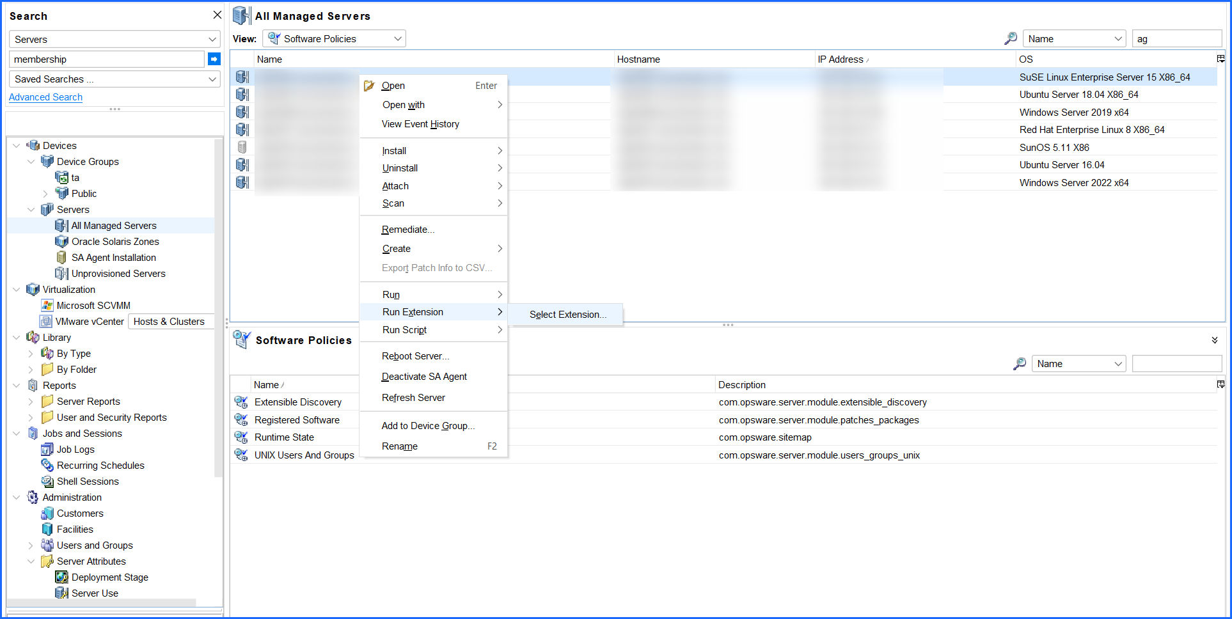Click Reboot Server in the context menu

pos(415,356)
